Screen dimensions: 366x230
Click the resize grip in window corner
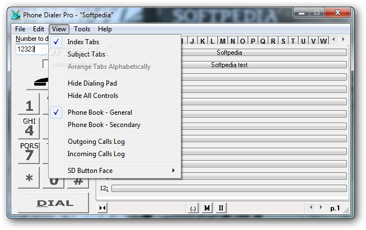click(x=346, y=210)
